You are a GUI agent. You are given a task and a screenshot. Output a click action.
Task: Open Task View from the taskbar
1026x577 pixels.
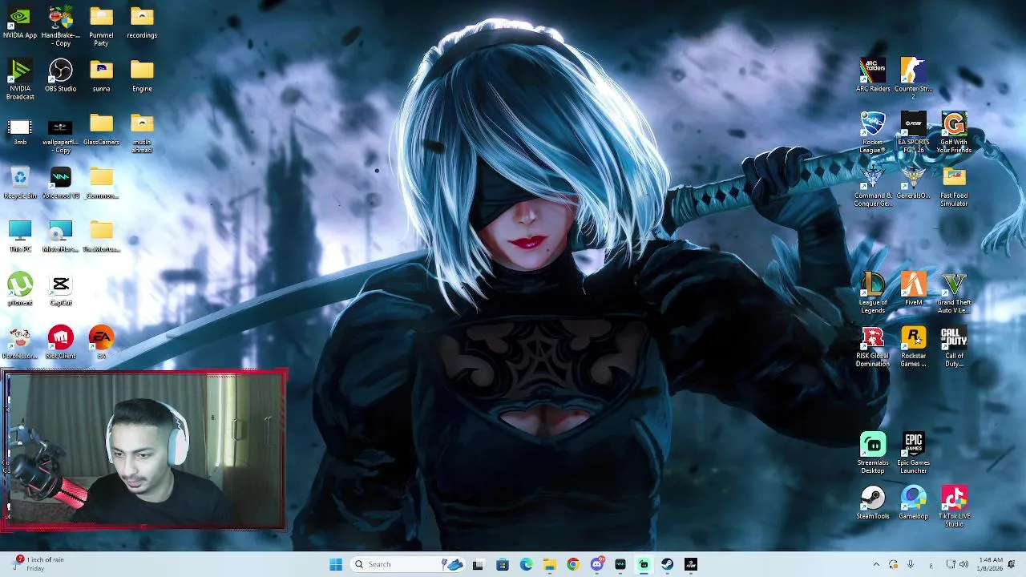point(478,564)
